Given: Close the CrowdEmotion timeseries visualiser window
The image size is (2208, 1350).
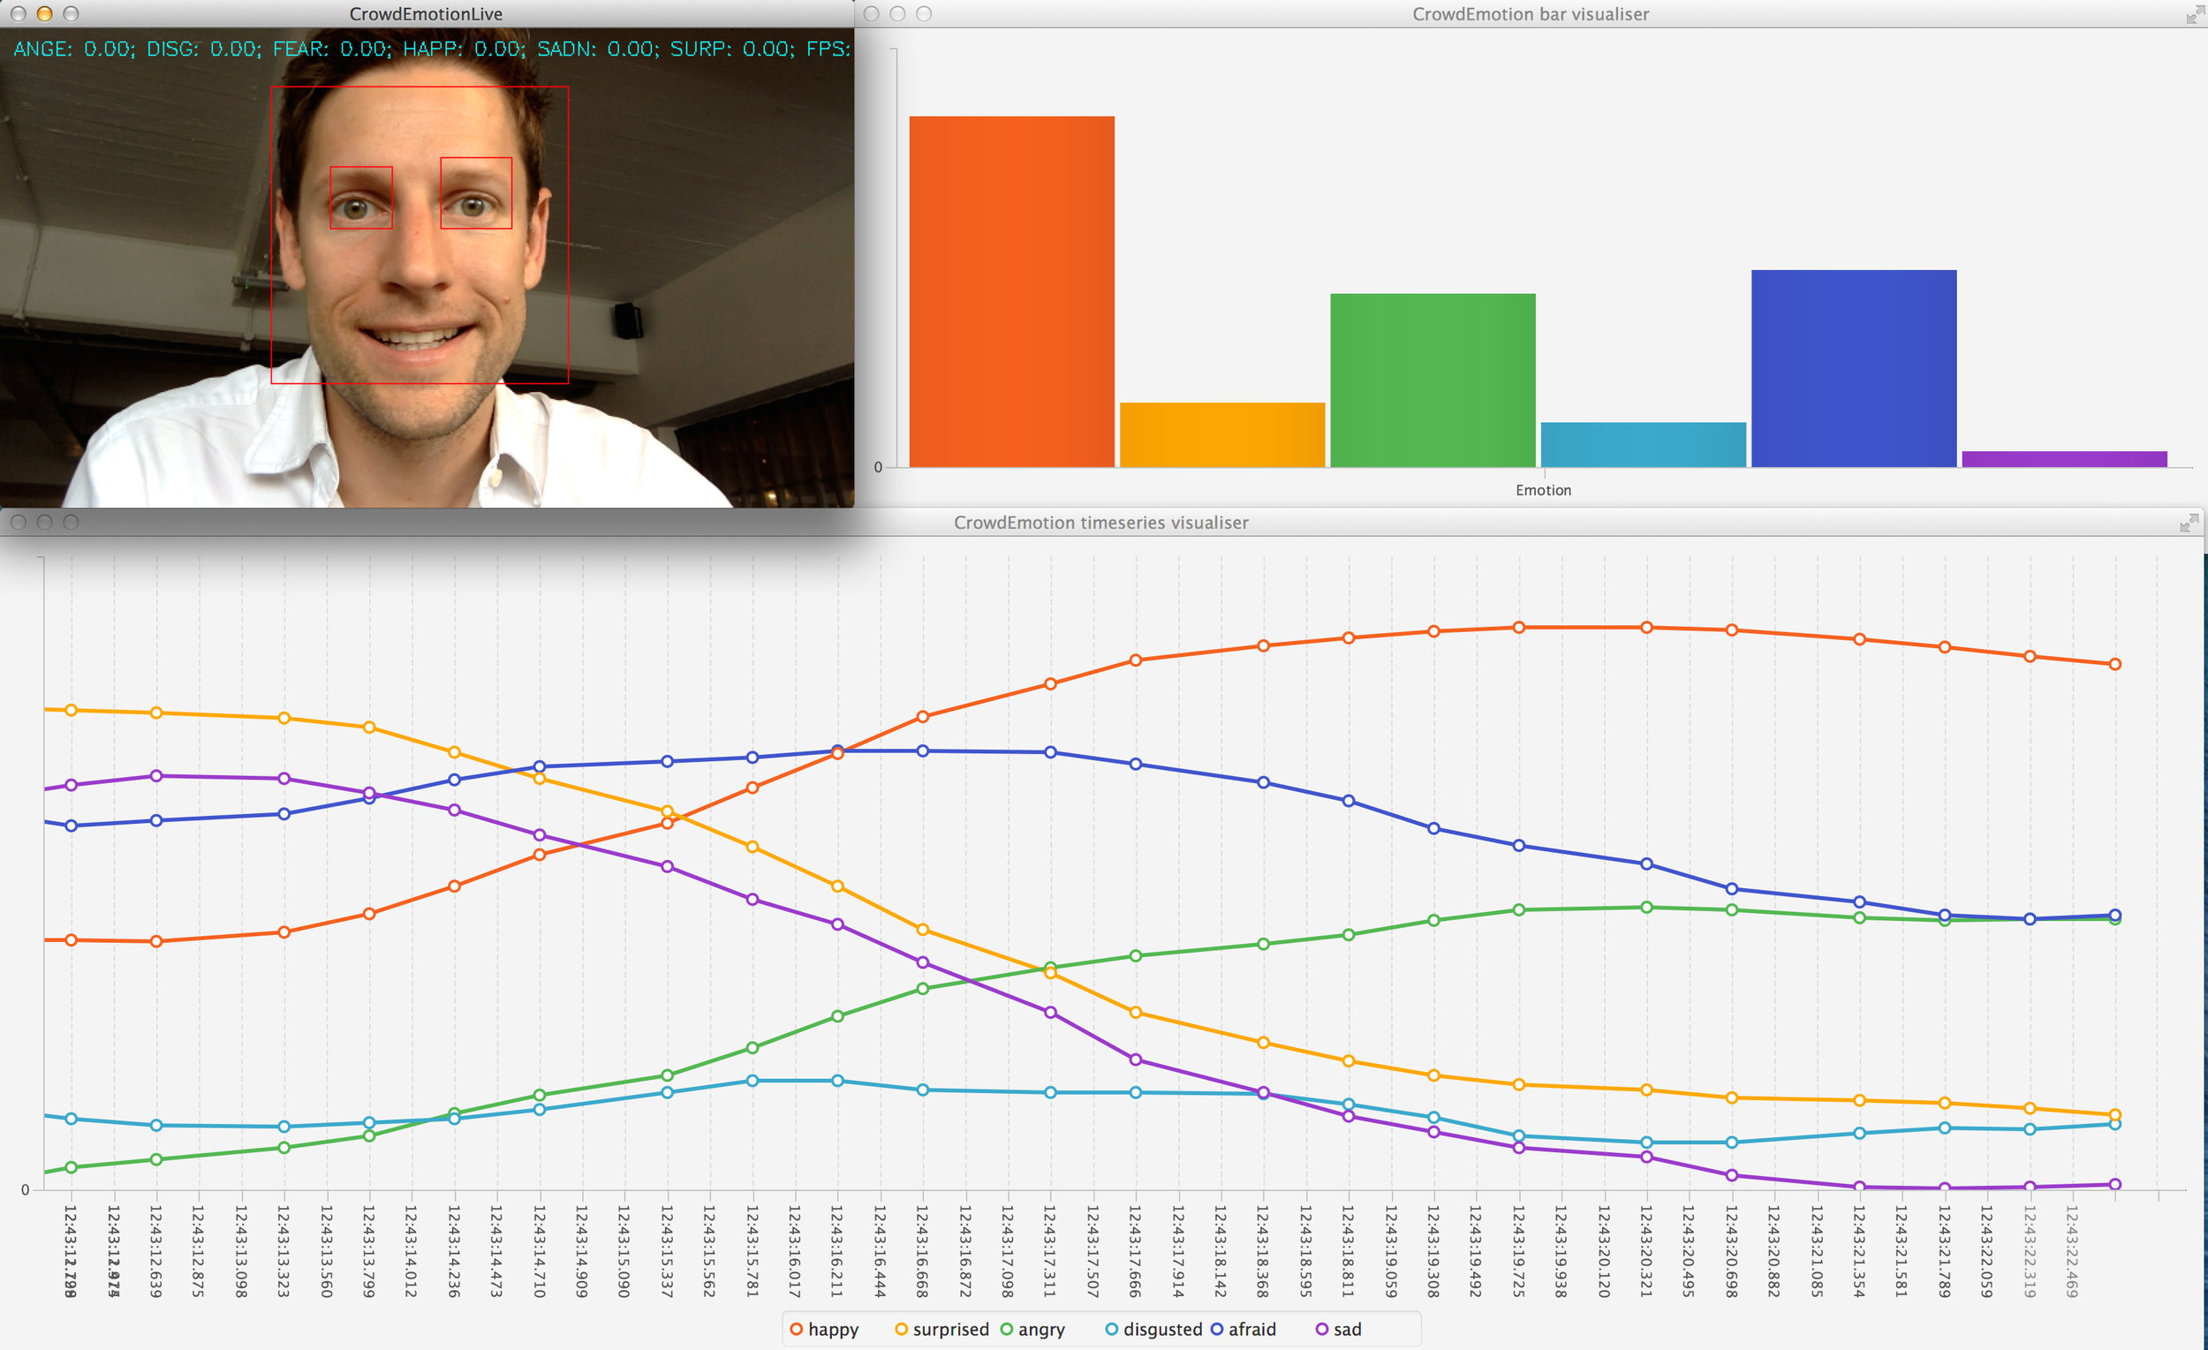Looking at the screenshot, I should [18, 523].
